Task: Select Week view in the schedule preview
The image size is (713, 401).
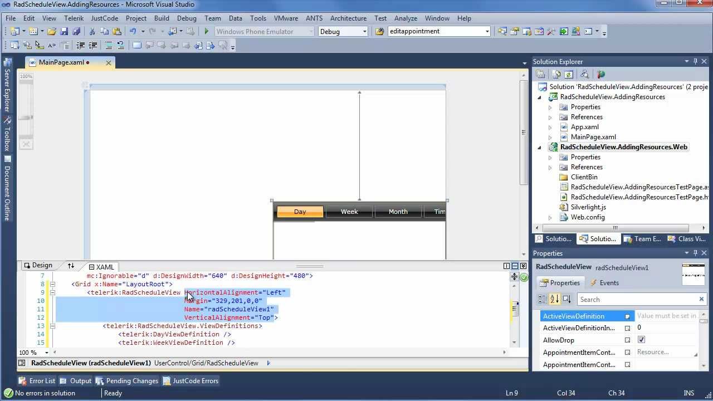Action: tap(349, 212)
